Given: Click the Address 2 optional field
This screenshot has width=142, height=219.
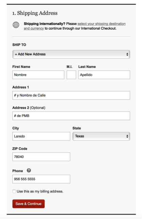Looking at the screenshot, I should tap(71, 116).
